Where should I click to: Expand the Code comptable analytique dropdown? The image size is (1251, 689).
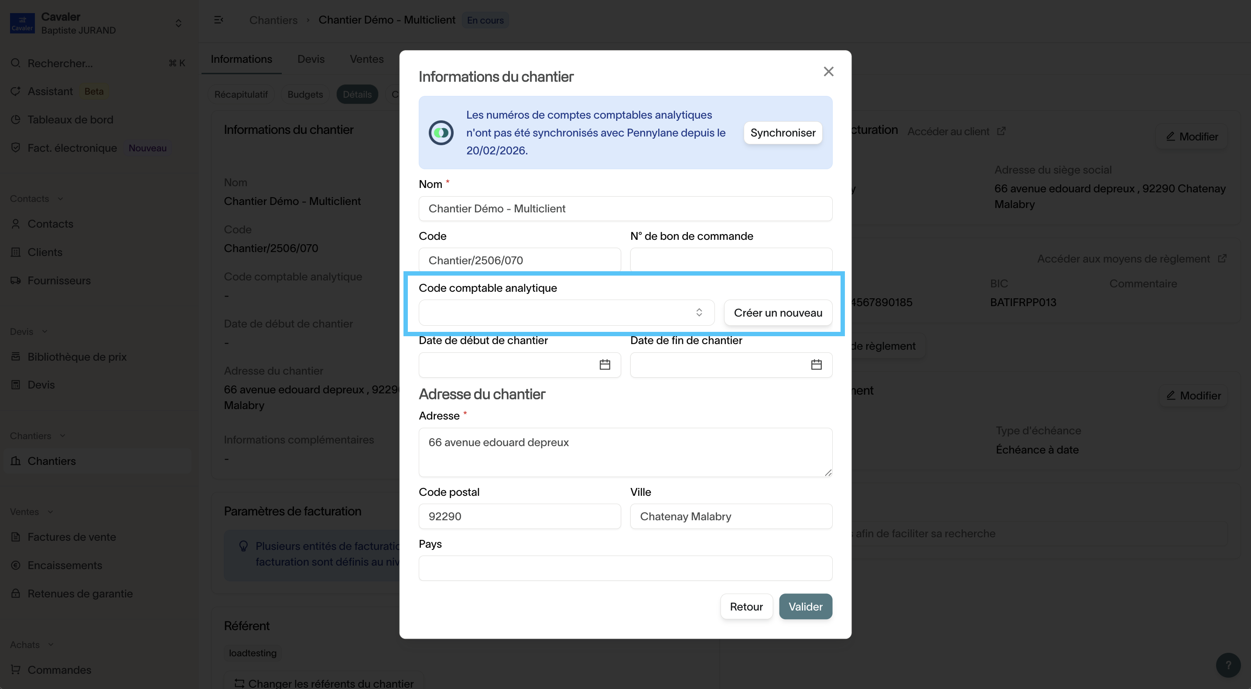pos(566,313)
